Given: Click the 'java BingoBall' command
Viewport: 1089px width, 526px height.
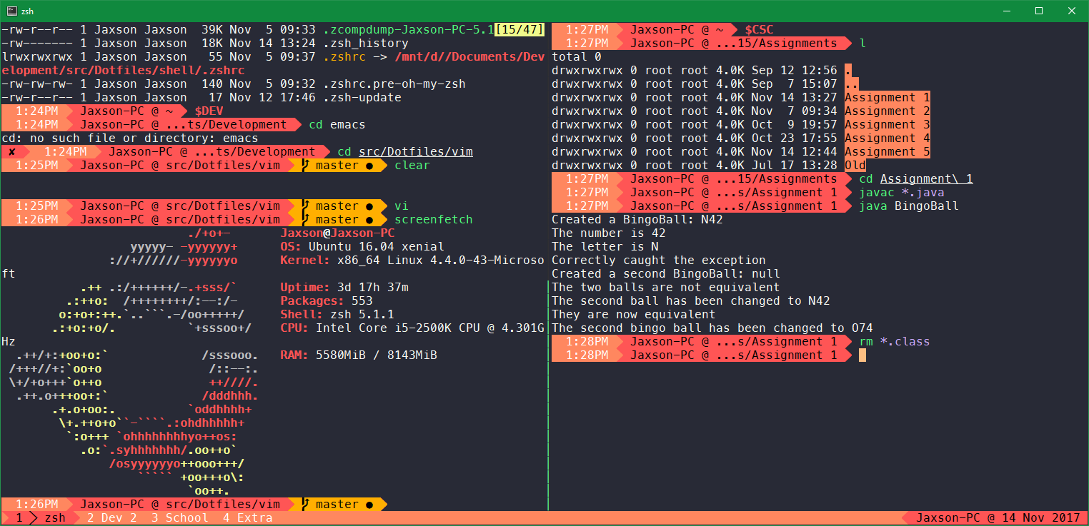Looking at the screenshot, I should 908,206.
